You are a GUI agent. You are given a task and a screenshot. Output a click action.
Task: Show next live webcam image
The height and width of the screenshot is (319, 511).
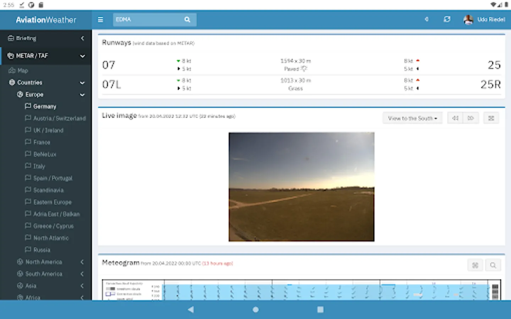471,118
